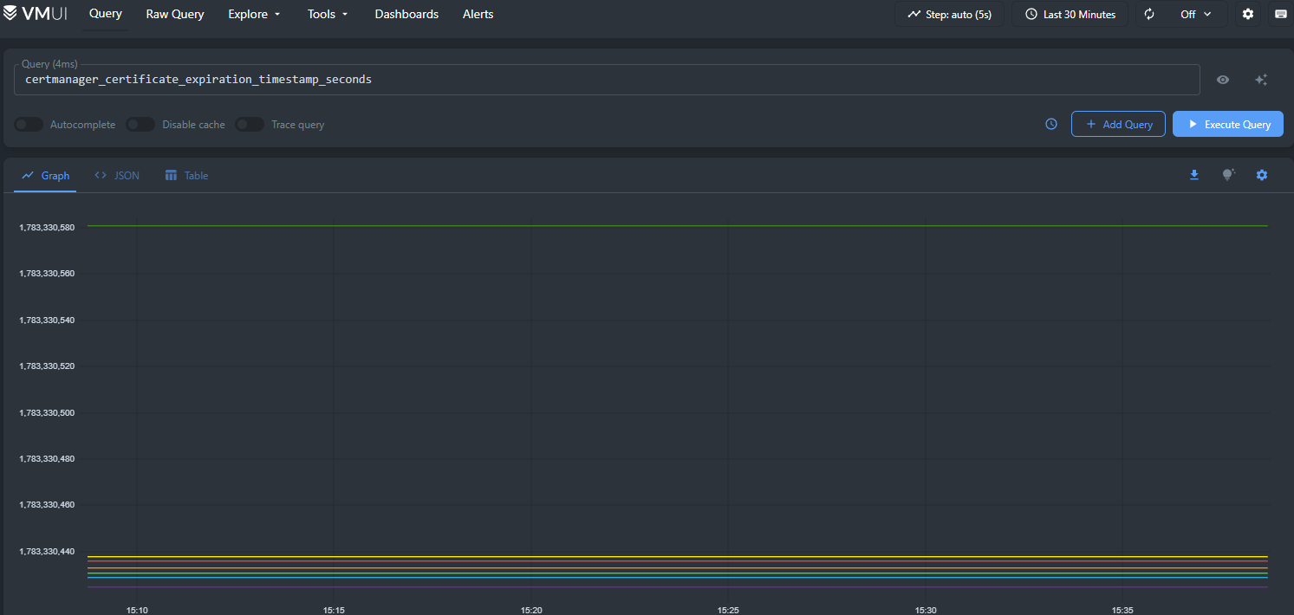Toggle the Disable cache switch

(140, 125)
